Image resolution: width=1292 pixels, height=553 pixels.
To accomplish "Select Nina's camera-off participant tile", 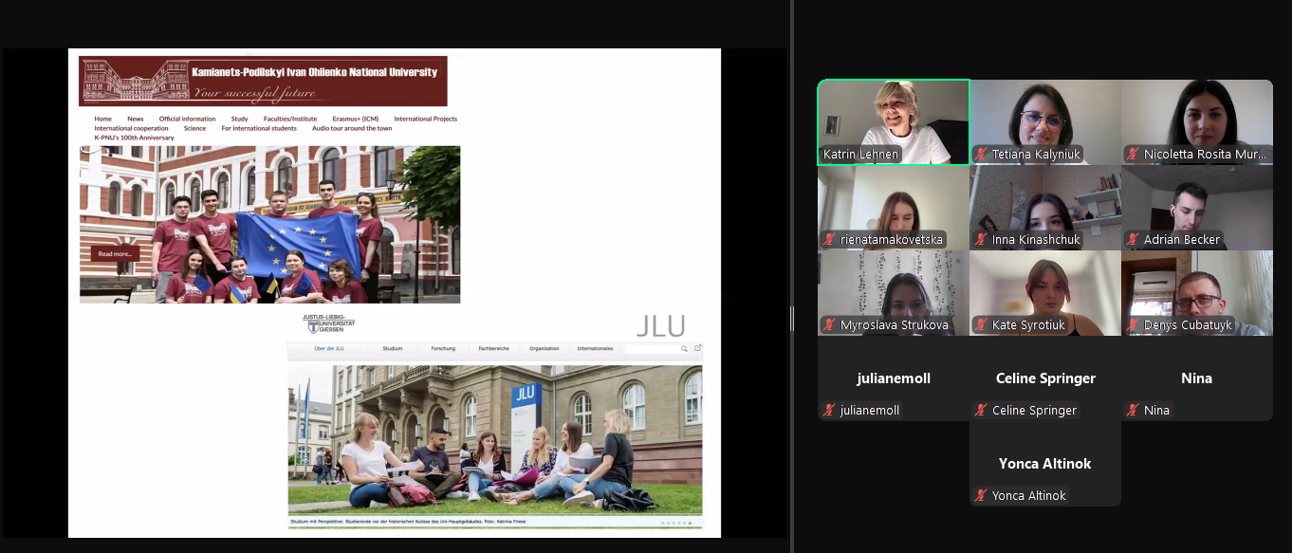I will point(1197,378).
